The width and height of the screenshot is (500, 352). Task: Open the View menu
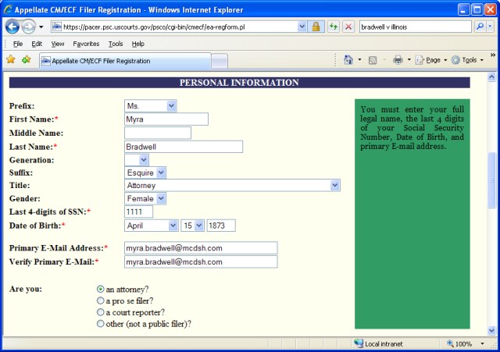point(58,44)
